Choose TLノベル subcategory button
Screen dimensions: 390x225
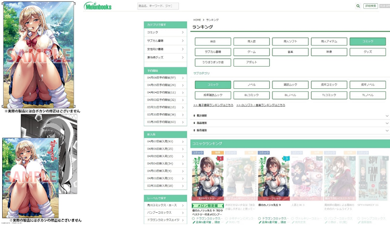(x=368, y=95)
